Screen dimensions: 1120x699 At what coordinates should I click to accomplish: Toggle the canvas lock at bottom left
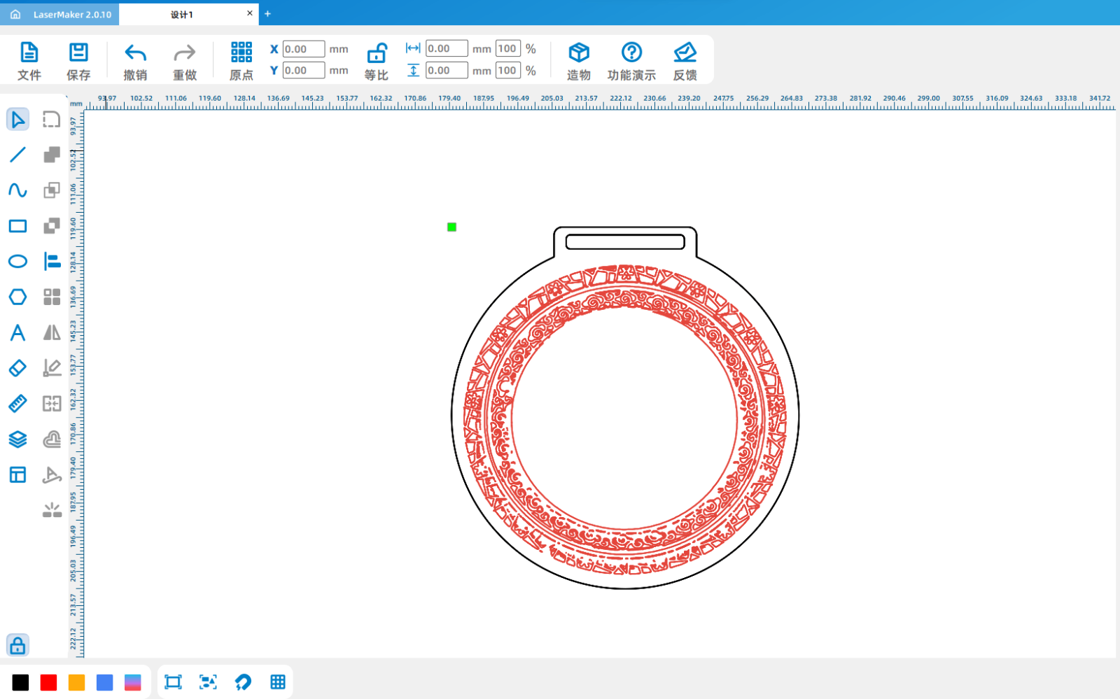pos(17,645)
